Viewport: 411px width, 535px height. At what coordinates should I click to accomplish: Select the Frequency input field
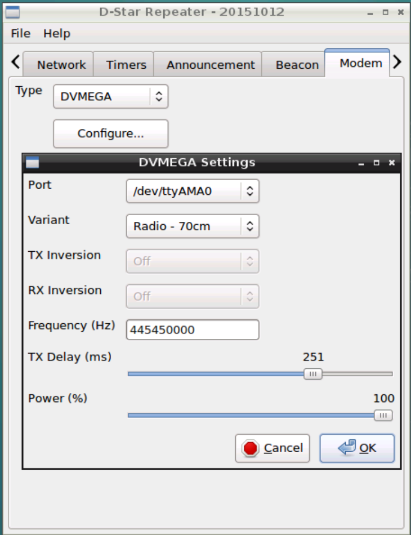(x=191, y=331)
